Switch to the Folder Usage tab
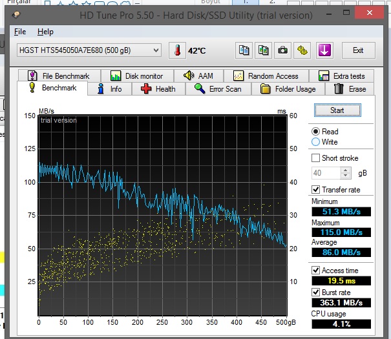The height and width of the screenshot is (339, 391). [288, 89]
